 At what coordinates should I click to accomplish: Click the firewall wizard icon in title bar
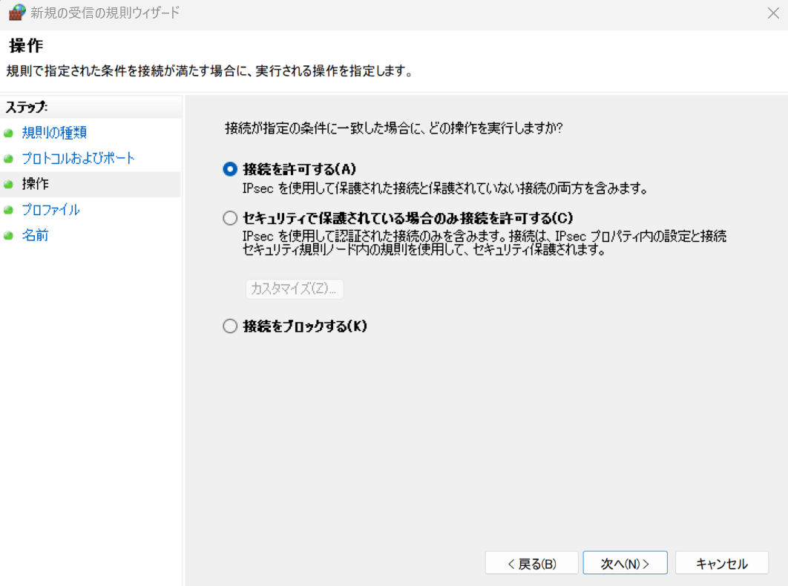click(16, 12)
